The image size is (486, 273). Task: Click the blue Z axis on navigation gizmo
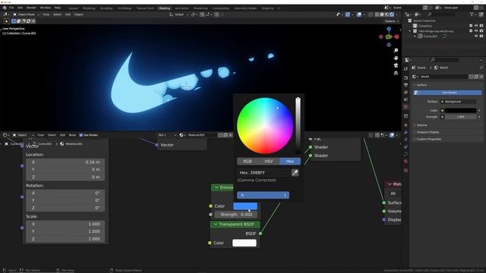pos(389,29)
